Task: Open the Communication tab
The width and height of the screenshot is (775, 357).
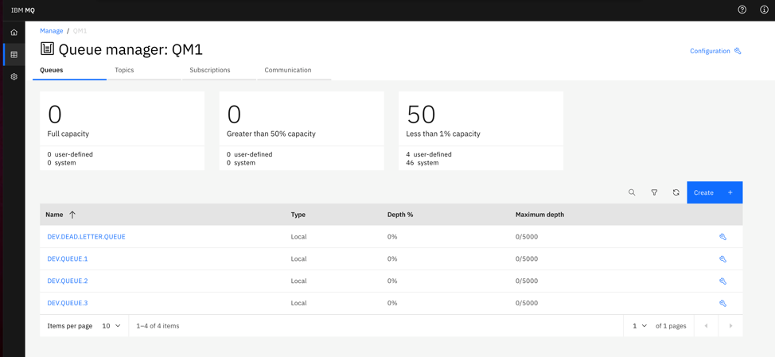Action: pyautogui.click(x=288, y=70)
